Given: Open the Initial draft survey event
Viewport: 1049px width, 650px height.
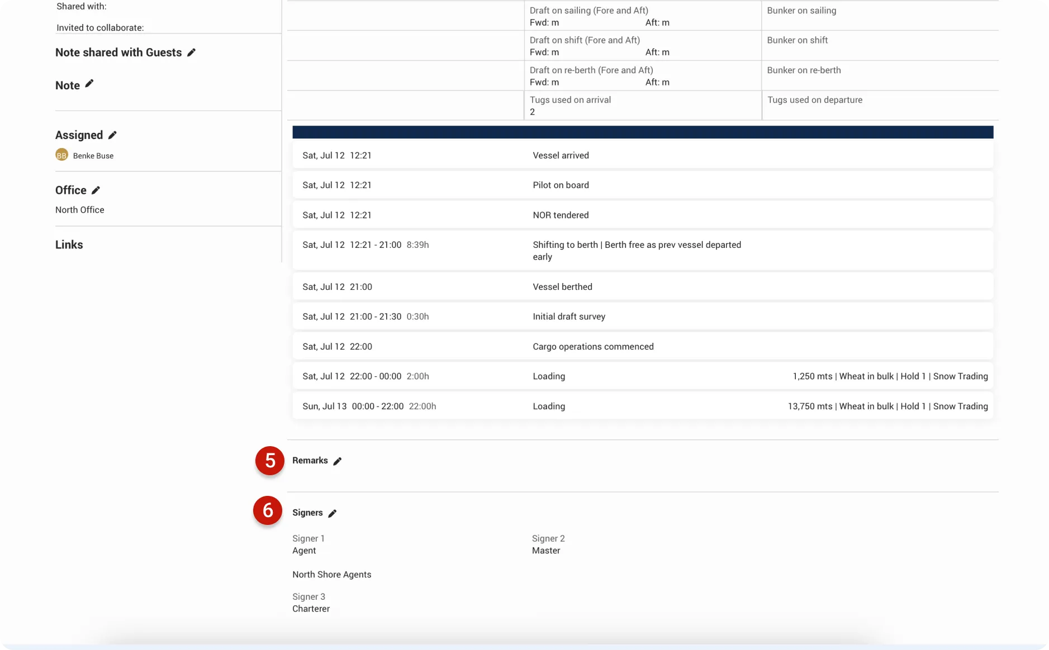Looking at the screenshot, I should point(643,316).
